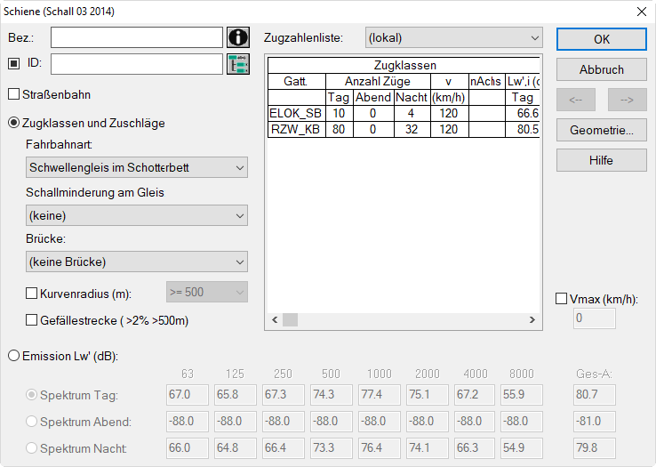This screenshot has width=656, height=467.
Task: Click Spektrum Tag 63 Hz field 67.0
Action: coord(187,395)
